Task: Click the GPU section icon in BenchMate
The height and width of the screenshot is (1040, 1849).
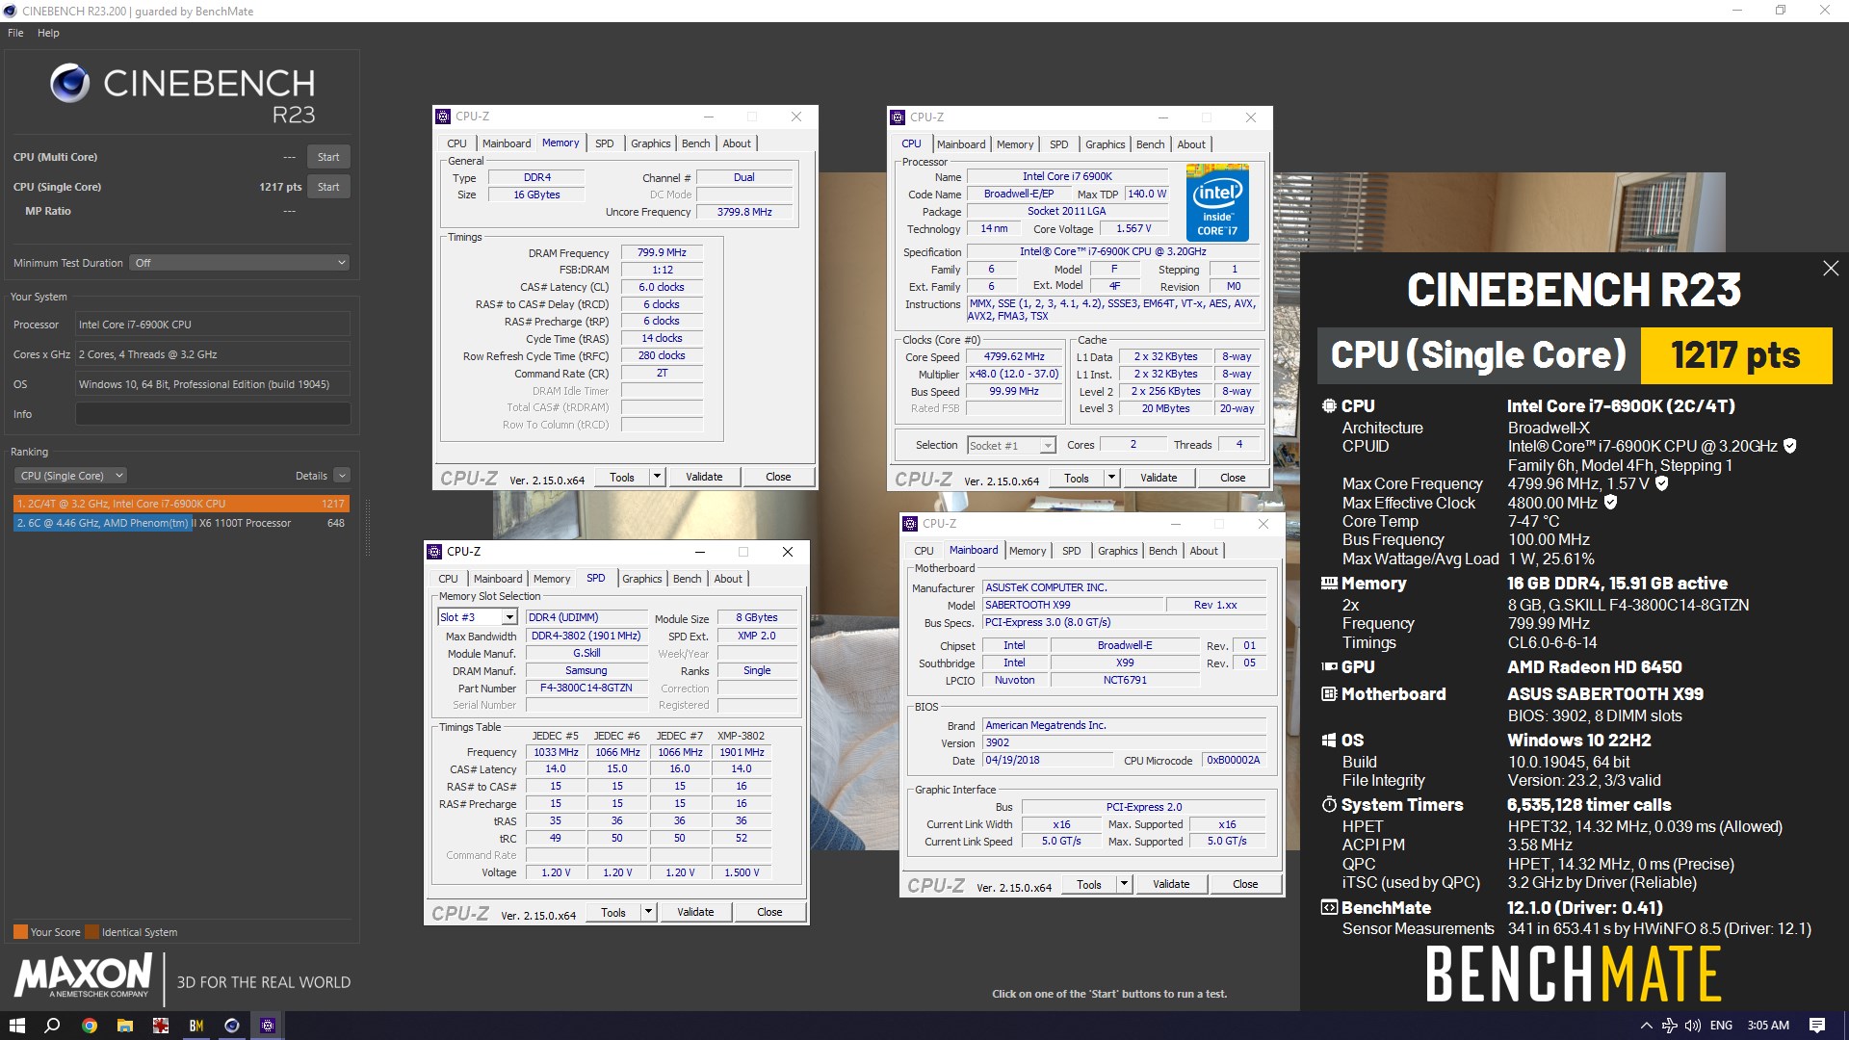Action: click(1329, 667)
